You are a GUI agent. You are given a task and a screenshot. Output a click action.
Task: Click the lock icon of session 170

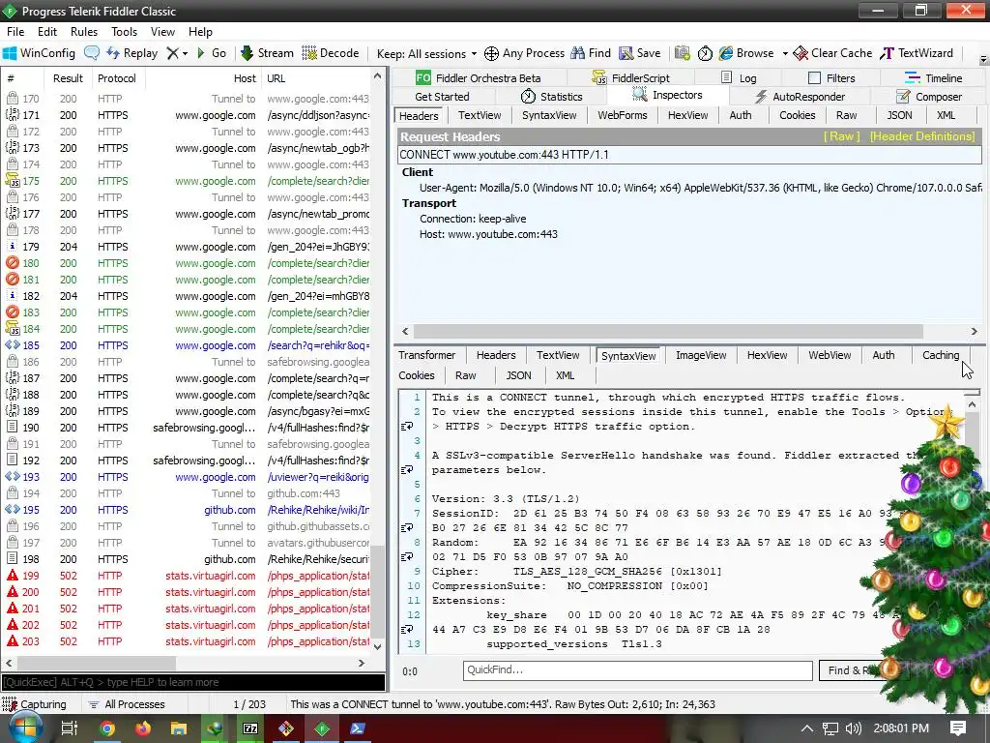pos(12,99)
